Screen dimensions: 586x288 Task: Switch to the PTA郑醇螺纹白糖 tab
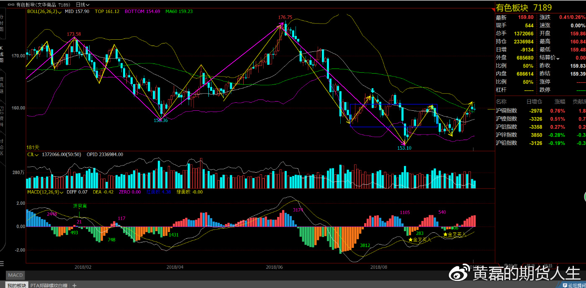point(49,285)
